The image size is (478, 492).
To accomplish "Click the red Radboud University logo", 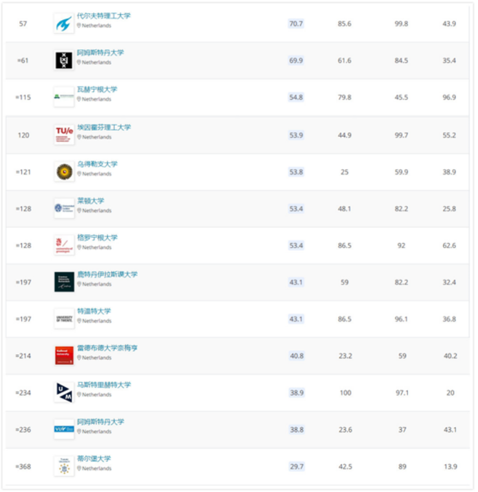I will click(x=63, y=355).
